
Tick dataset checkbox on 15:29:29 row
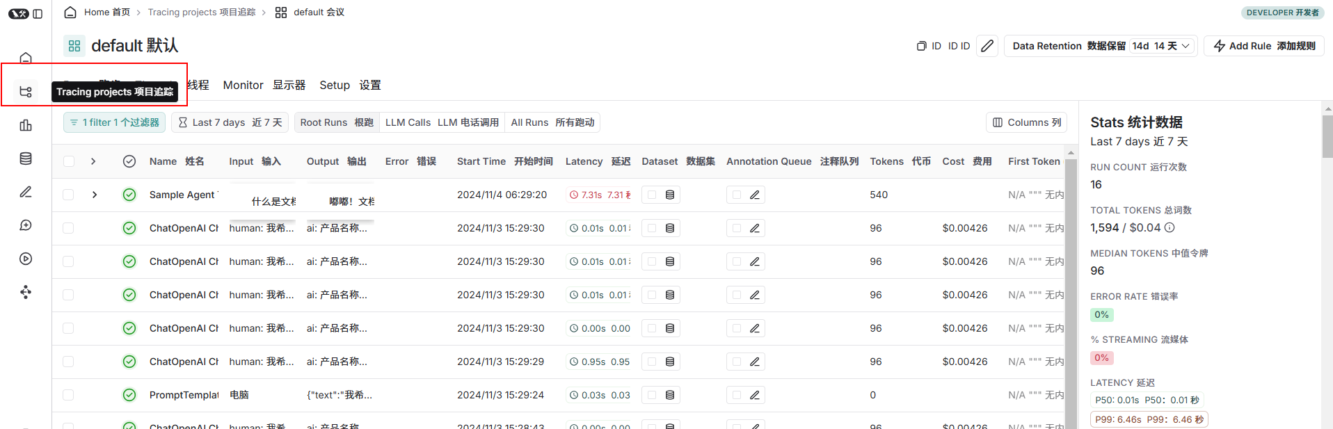(652, 362)
